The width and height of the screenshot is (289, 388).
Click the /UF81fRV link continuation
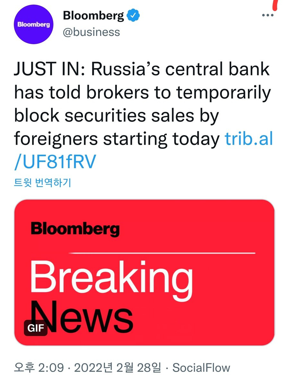(x=55, y=162)
